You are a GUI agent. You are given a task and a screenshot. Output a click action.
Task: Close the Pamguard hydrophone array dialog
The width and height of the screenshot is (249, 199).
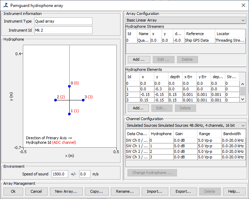pyautogui.click(x=243, y=5)
